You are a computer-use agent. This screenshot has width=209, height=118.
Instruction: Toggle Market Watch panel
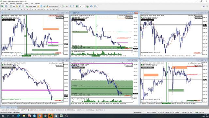pyautogui.click(x=11, y=6)
